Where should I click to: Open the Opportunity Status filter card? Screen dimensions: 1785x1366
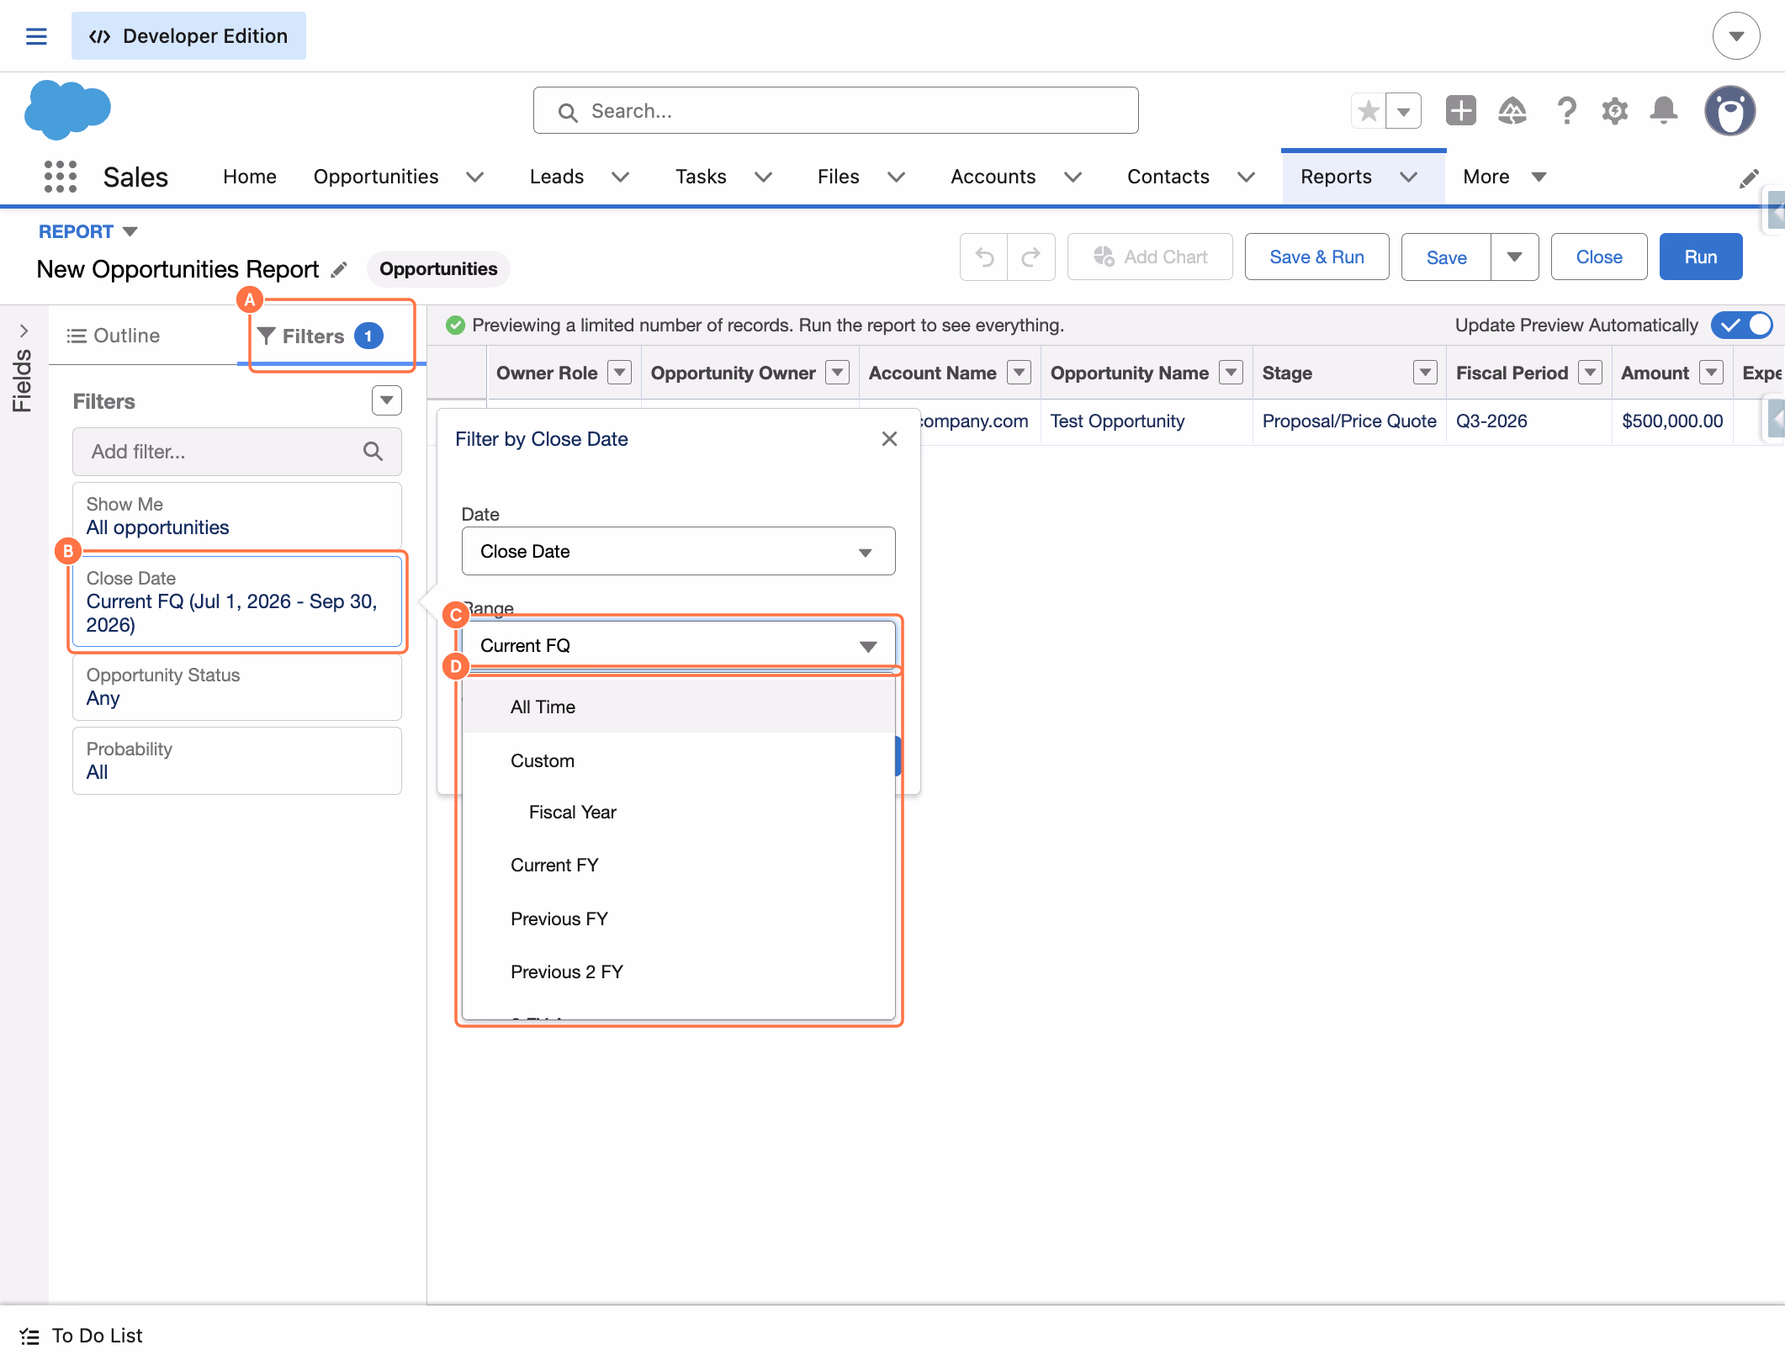pyautogui.click(x=236, y=686)
